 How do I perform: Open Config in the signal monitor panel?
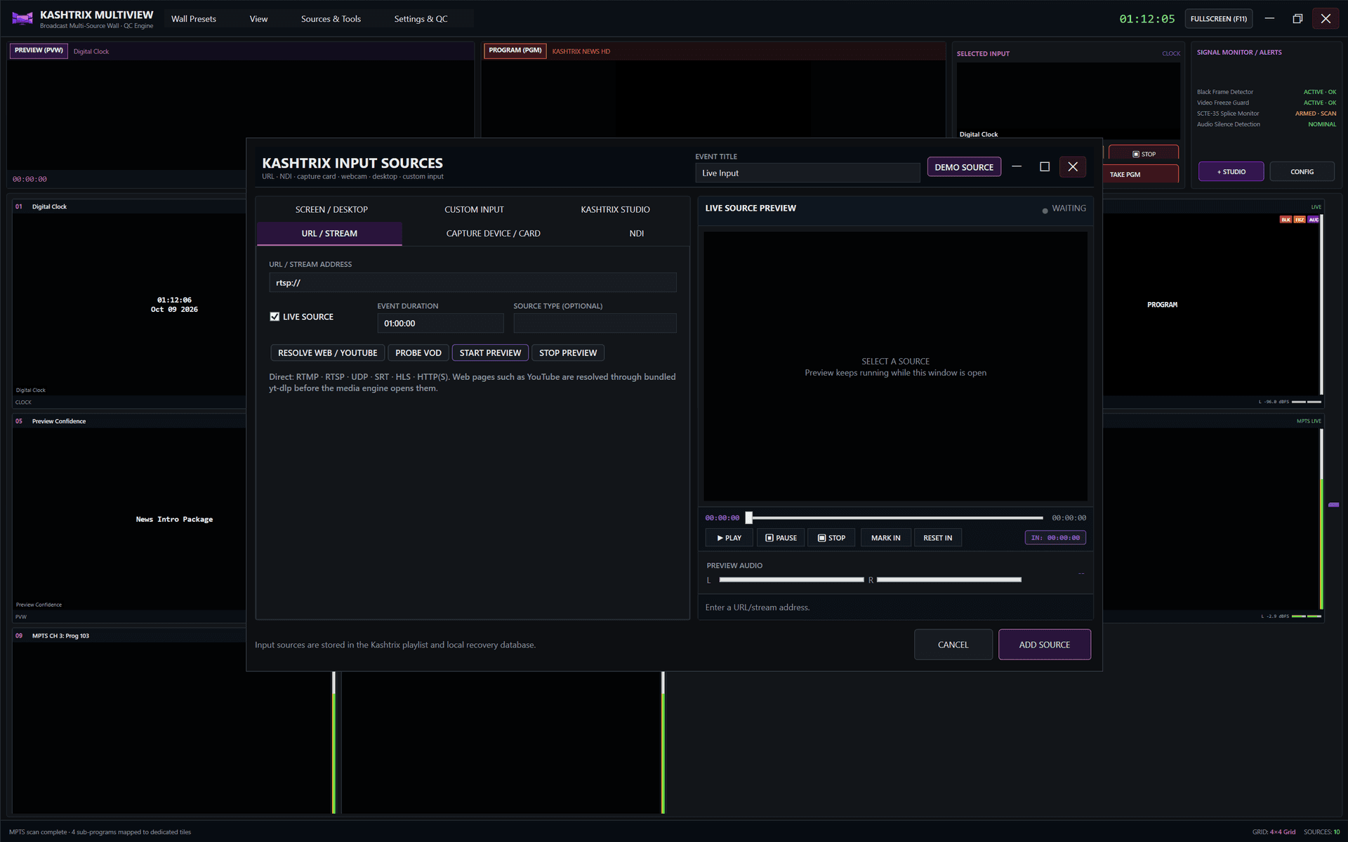click(1302, 171)
